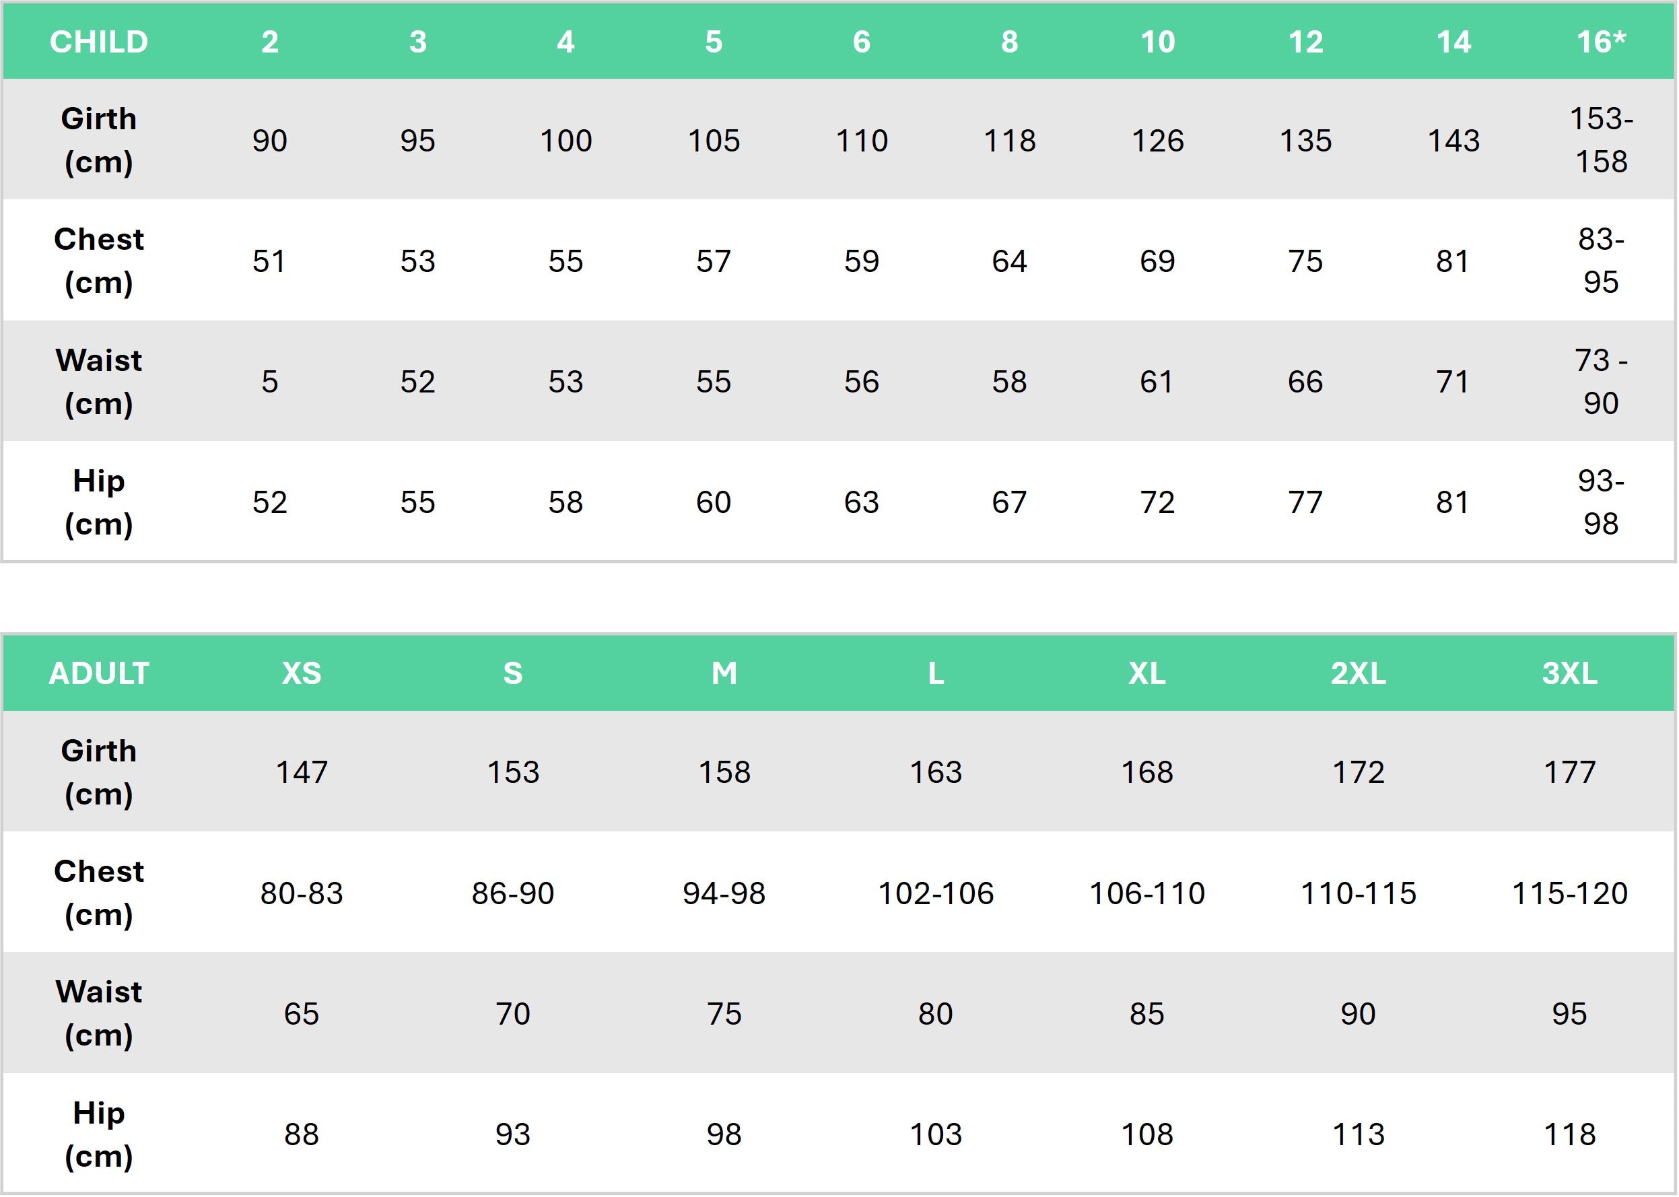Viewport: 1679px width, 1197px height.
Task: Select the adult 3XL column header
Action: [1569, 674]
